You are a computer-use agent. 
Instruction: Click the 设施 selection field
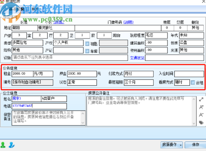tap(70, 58)
